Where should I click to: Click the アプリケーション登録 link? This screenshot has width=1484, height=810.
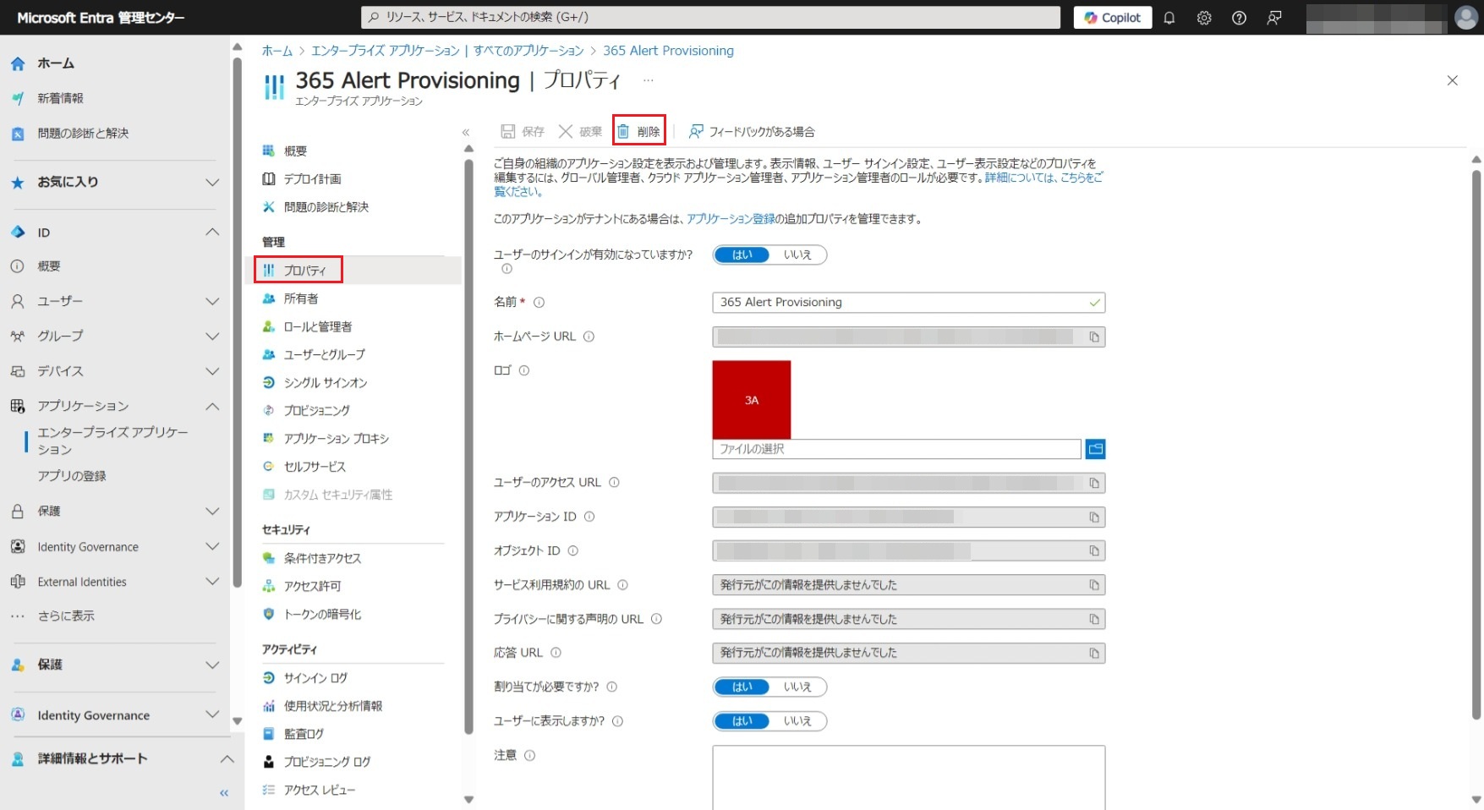tap(731, 219)
